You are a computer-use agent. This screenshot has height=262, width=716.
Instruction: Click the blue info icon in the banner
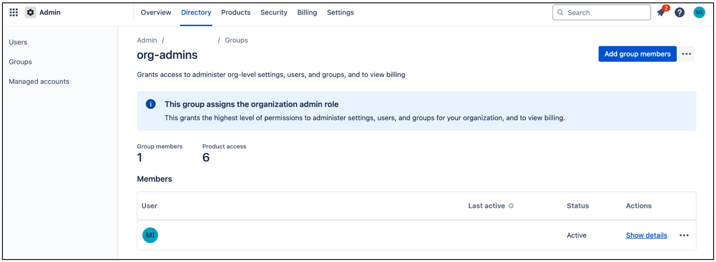[x=150, y=104]
